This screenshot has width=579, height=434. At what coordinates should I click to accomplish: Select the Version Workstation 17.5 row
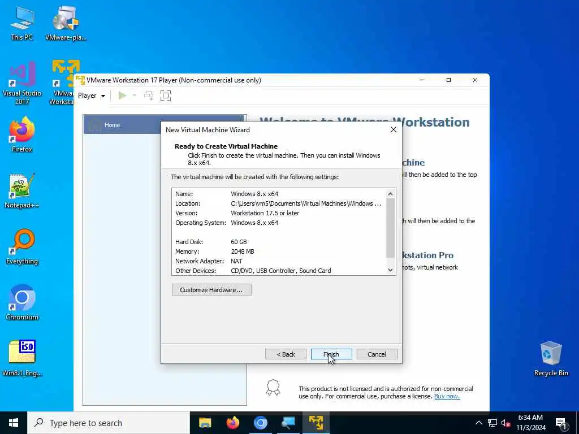pyautogui.click(x=279, y=213)
